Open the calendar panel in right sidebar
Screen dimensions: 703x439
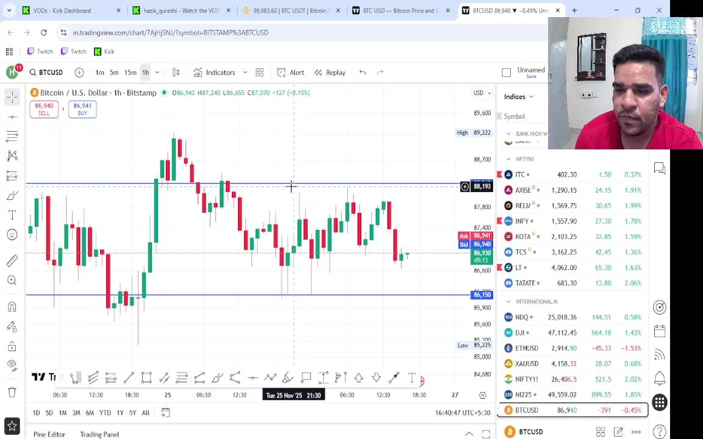click(x=660, y=332)
